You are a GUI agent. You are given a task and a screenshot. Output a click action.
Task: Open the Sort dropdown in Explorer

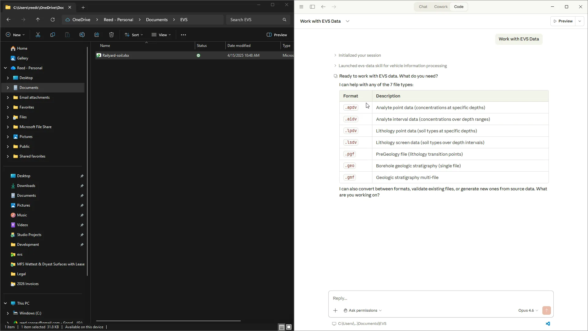(134, 35)
